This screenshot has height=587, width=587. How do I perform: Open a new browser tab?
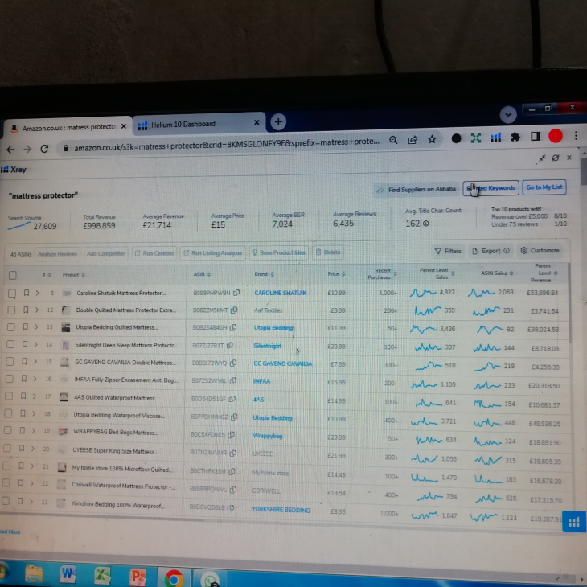pyautogui.click(x=278, y=121)
